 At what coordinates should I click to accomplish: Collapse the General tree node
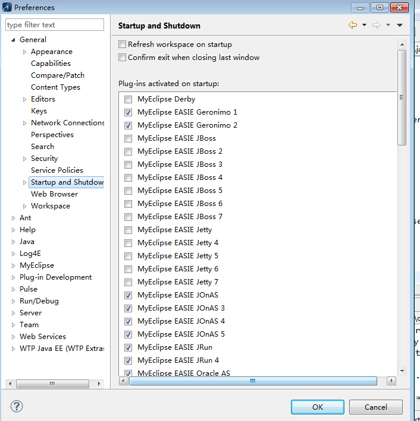click(x=13, y=40)
